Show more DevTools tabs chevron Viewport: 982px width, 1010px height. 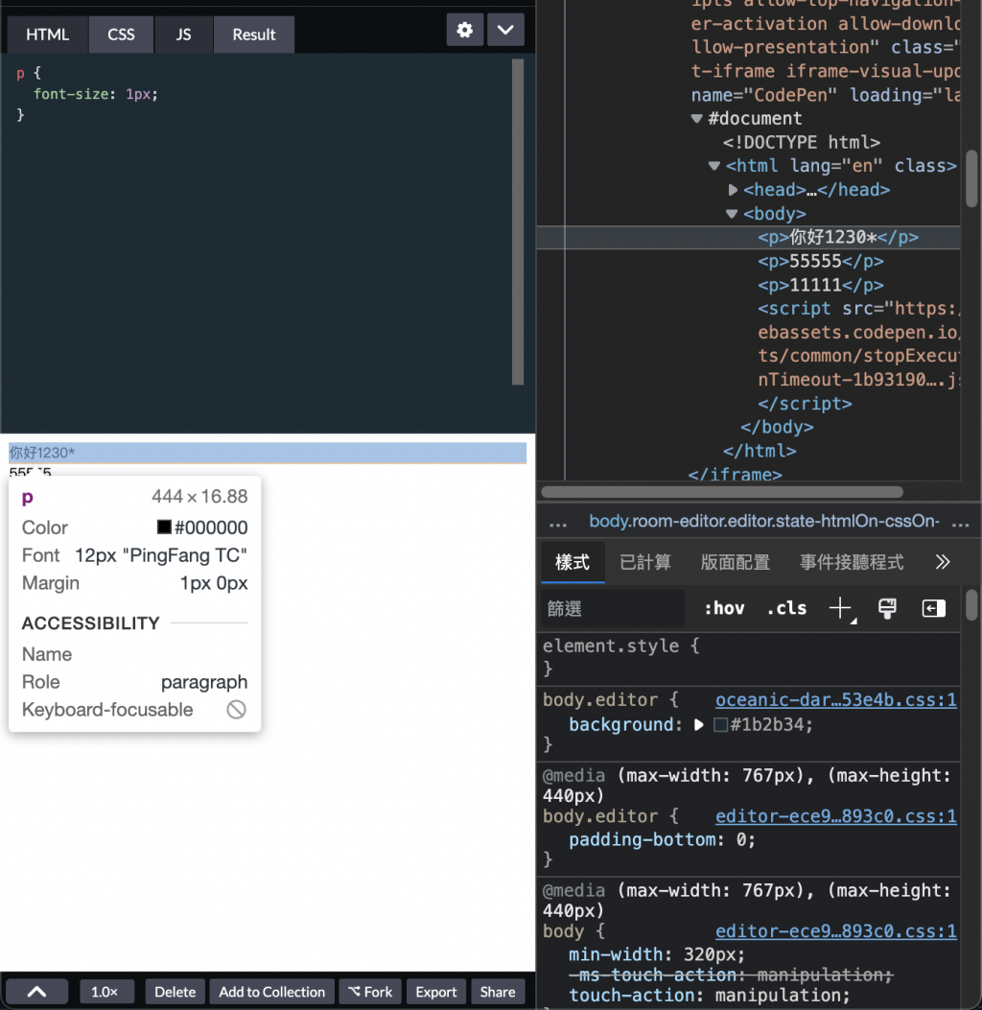coord(942,562)
